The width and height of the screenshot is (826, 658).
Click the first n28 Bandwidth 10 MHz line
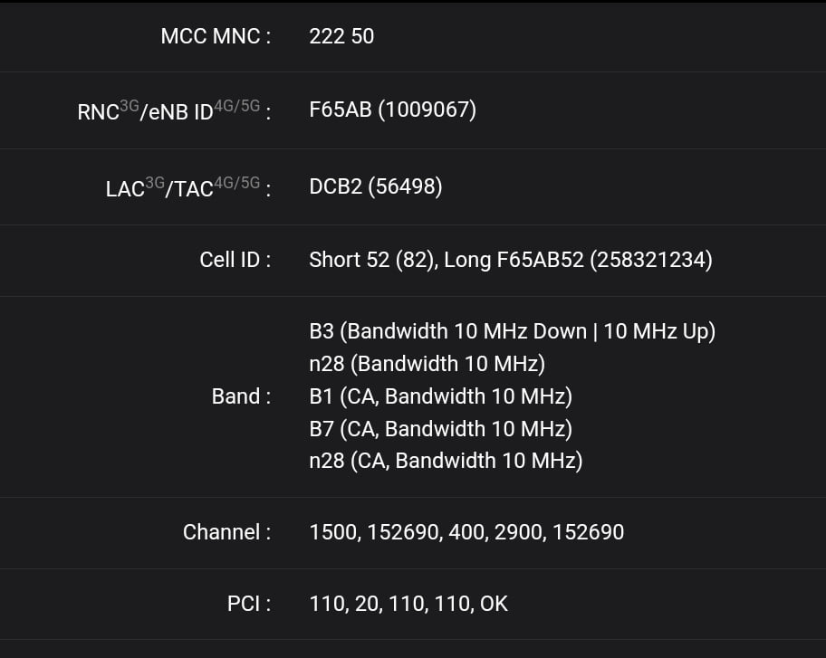point(427,364)
